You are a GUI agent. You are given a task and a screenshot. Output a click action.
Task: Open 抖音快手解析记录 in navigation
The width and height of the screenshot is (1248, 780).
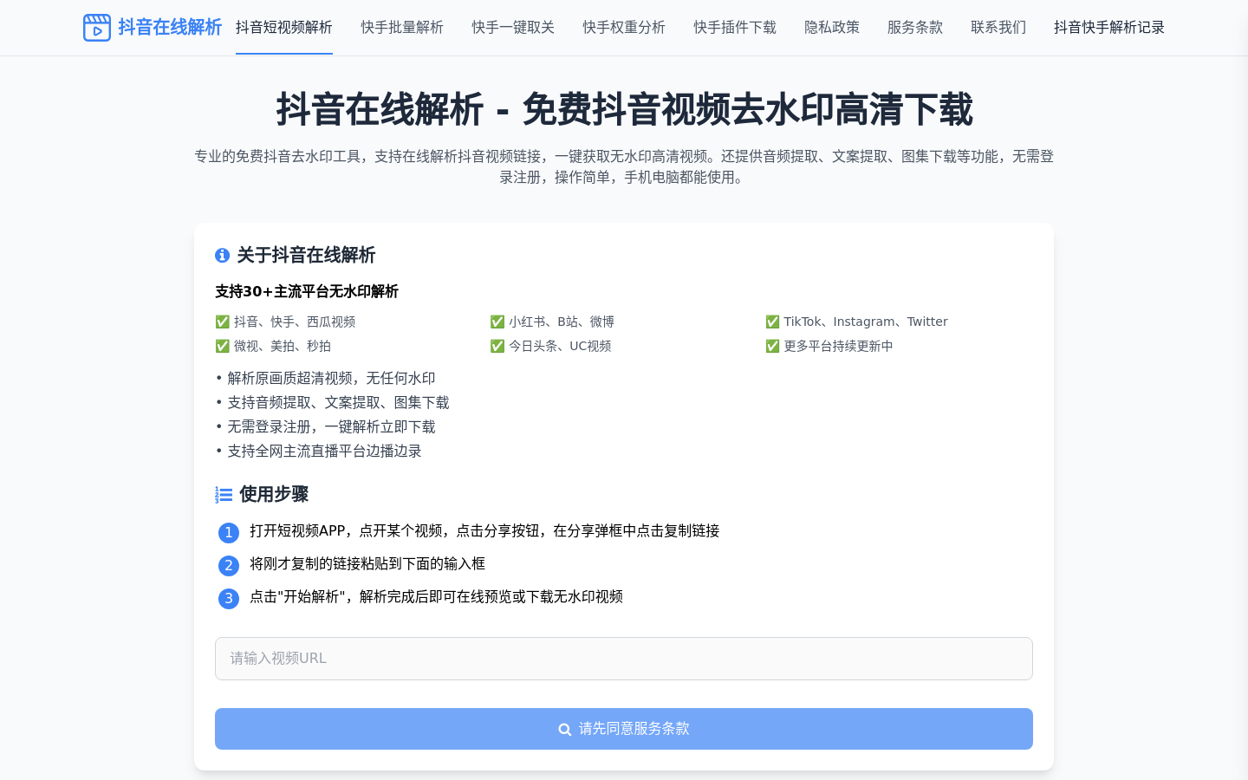point(1109,28)
